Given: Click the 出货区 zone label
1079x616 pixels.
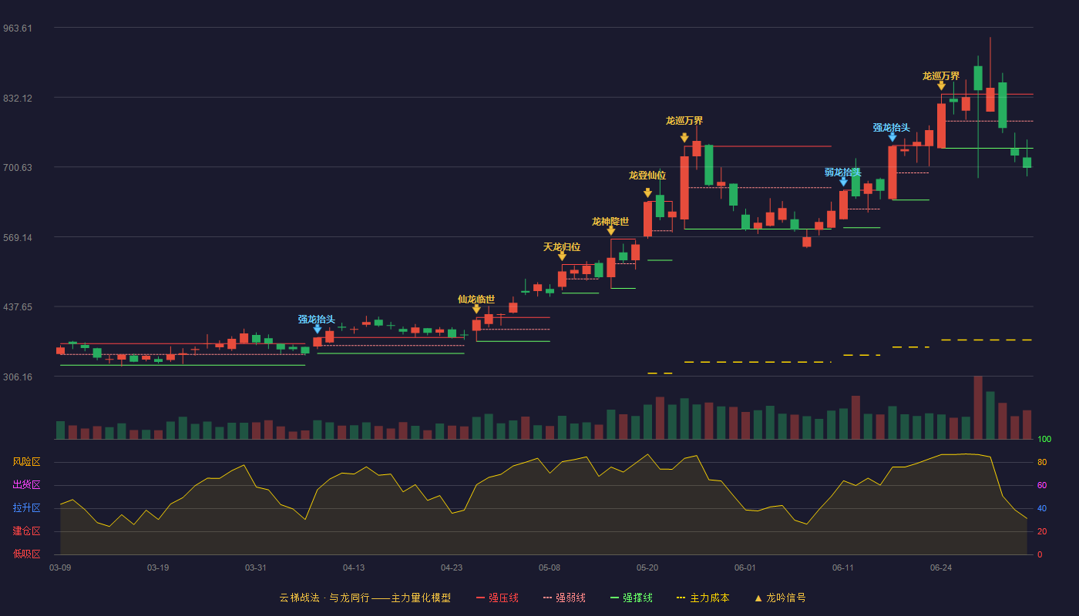Looking at the screenshot, I should click(x=27, y=485).
